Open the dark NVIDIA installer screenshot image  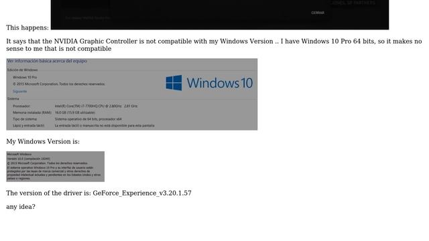(x=220, y=15)
